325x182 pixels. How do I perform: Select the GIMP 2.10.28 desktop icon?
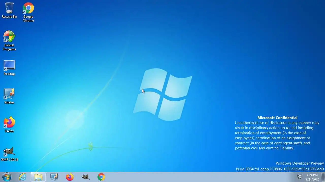point(9,154)
